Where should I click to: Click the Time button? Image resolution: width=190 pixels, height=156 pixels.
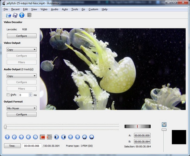(12, 146)
